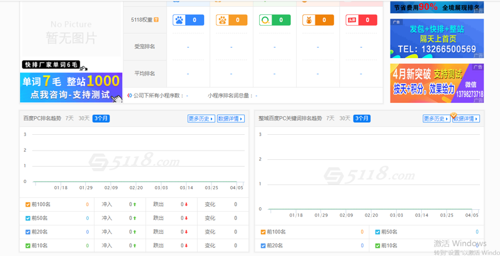This screenshot has width=500, height=256.
Task: Select 7天 tab in 百度PC排名趋势
Action: click(x=69, y=119)
